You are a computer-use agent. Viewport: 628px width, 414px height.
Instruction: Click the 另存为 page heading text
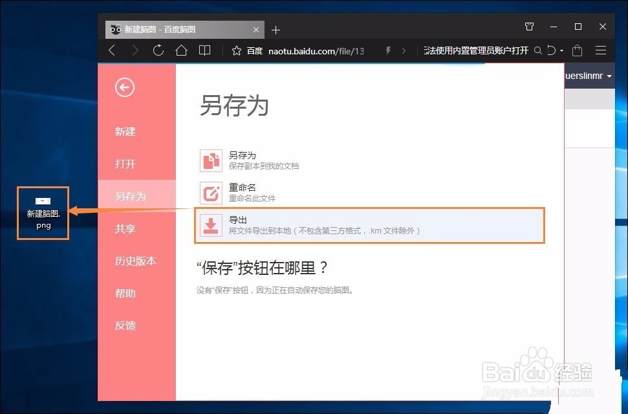point(234,105)
